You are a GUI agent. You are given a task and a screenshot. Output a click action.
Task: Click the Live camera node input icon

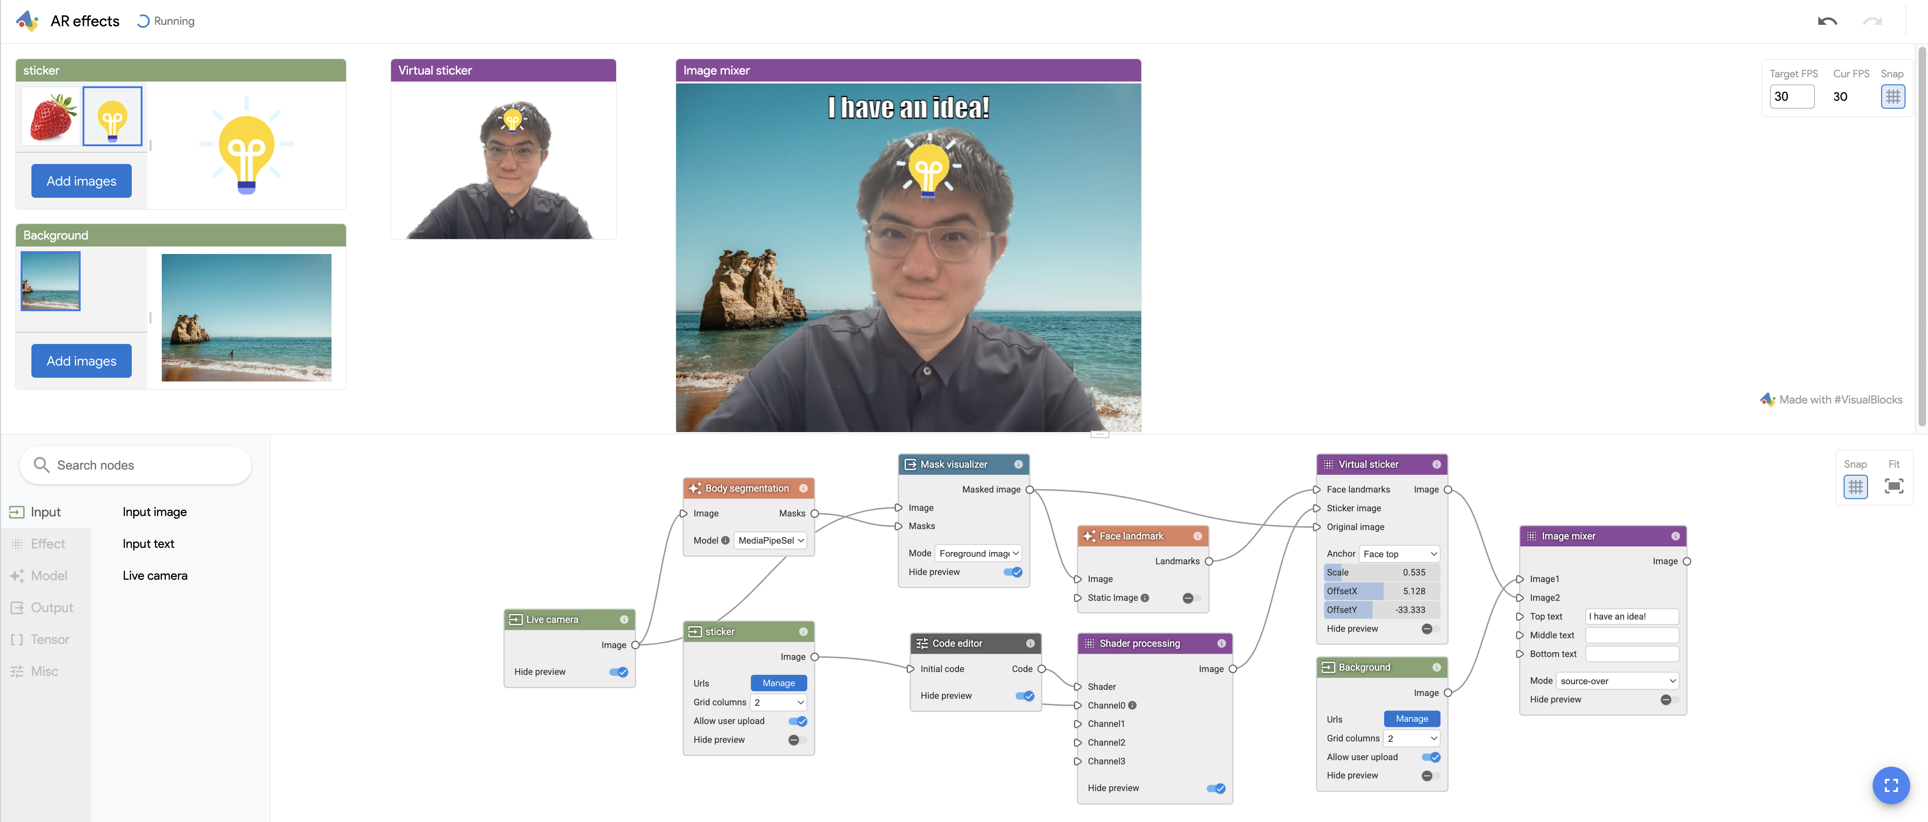tap(515, 619)
